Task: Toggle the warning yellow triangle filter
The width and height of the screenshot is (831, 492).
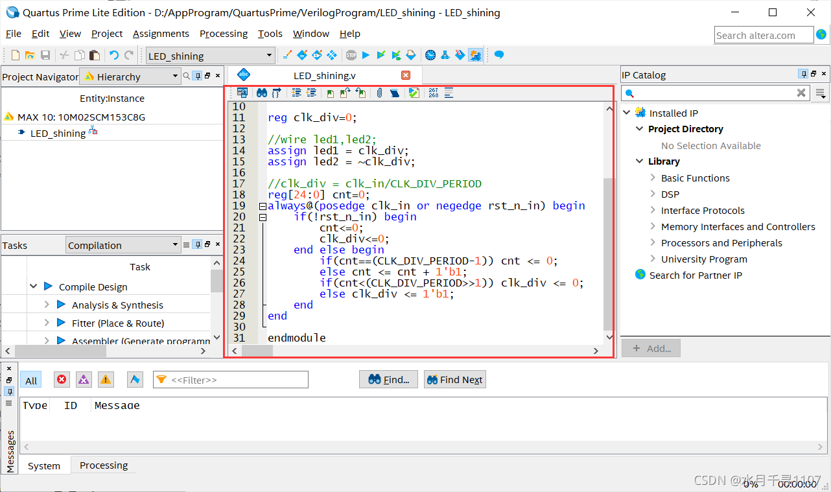Action: pyautogui.click(x=106, y=379)
